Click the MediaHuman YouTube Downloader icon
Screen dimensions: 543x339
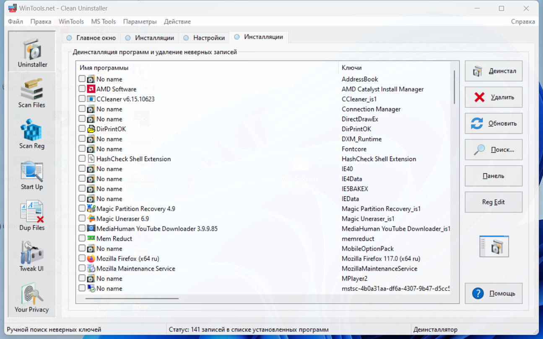coord(91,229)
